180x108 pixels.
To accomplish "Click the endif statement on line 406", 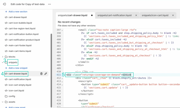I will [x=90, y=59].
